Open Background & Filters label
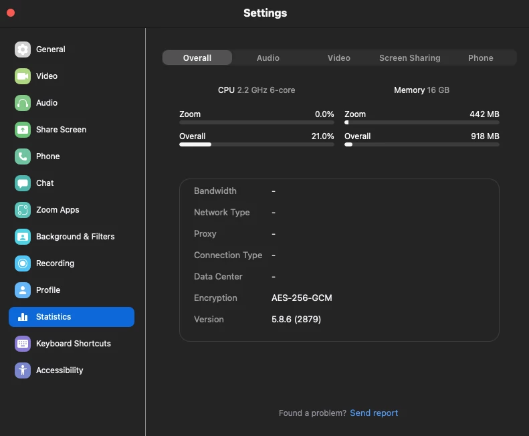Screen dimensions: 529x436 (75, 237)
